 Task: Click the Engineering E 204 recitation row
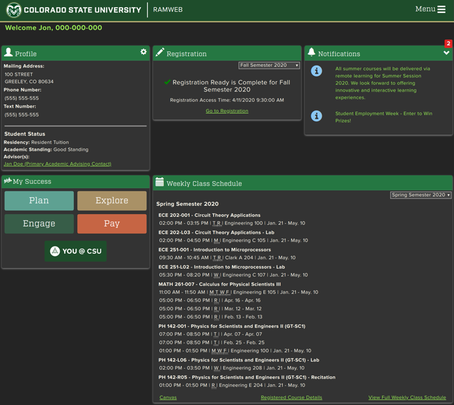[x=232, y=386]
